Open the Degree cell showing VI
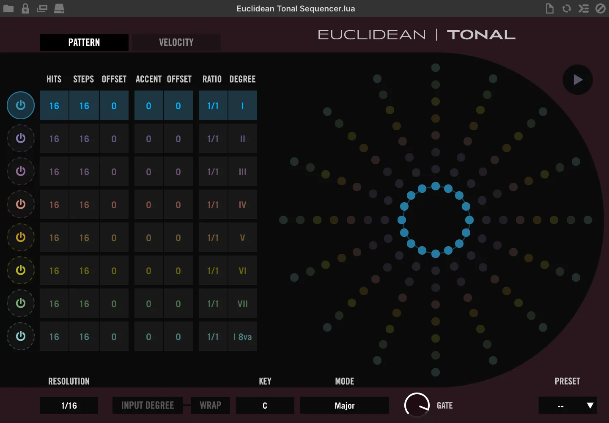The width and height of the screenshot is (609, 423). click(x=243, y=270)
